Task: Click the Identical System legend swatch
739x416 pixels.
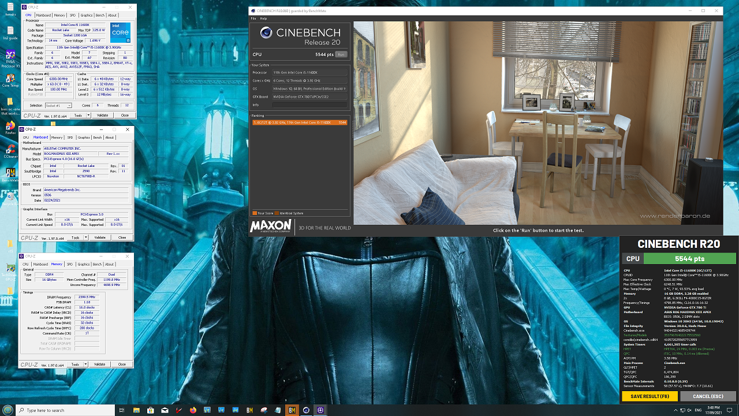Action: pyautogui.click(x=277, y=213)
